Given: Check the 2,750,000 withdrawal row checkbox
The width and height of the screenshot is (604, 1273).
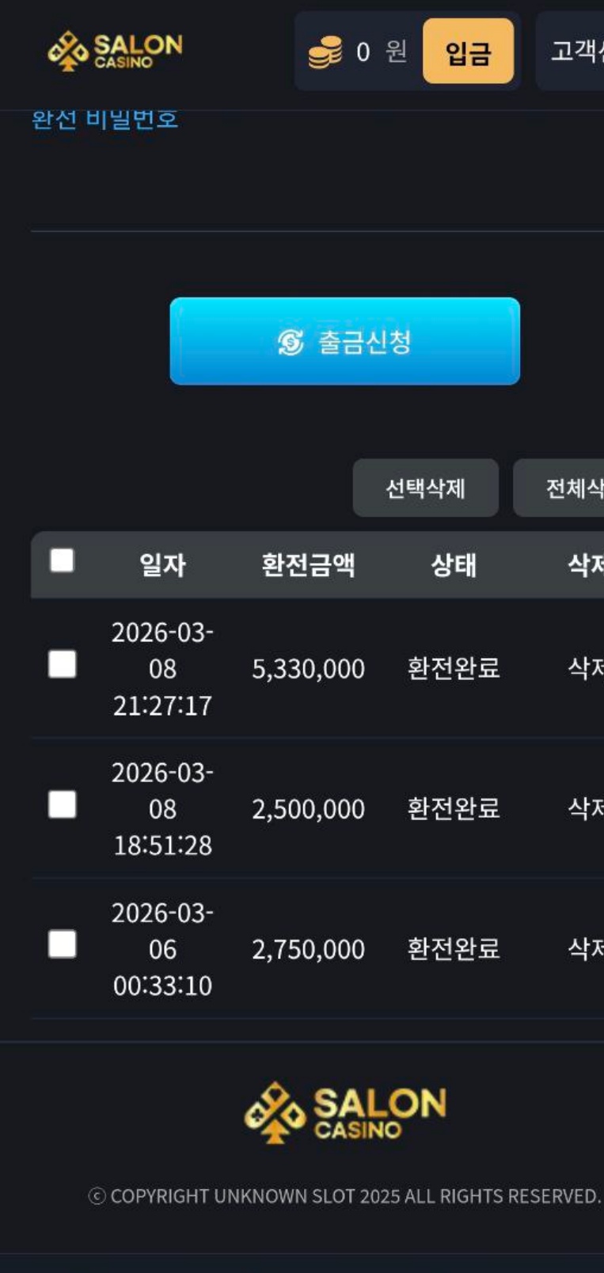Looking at the screenshot, I should pos(63,944).
